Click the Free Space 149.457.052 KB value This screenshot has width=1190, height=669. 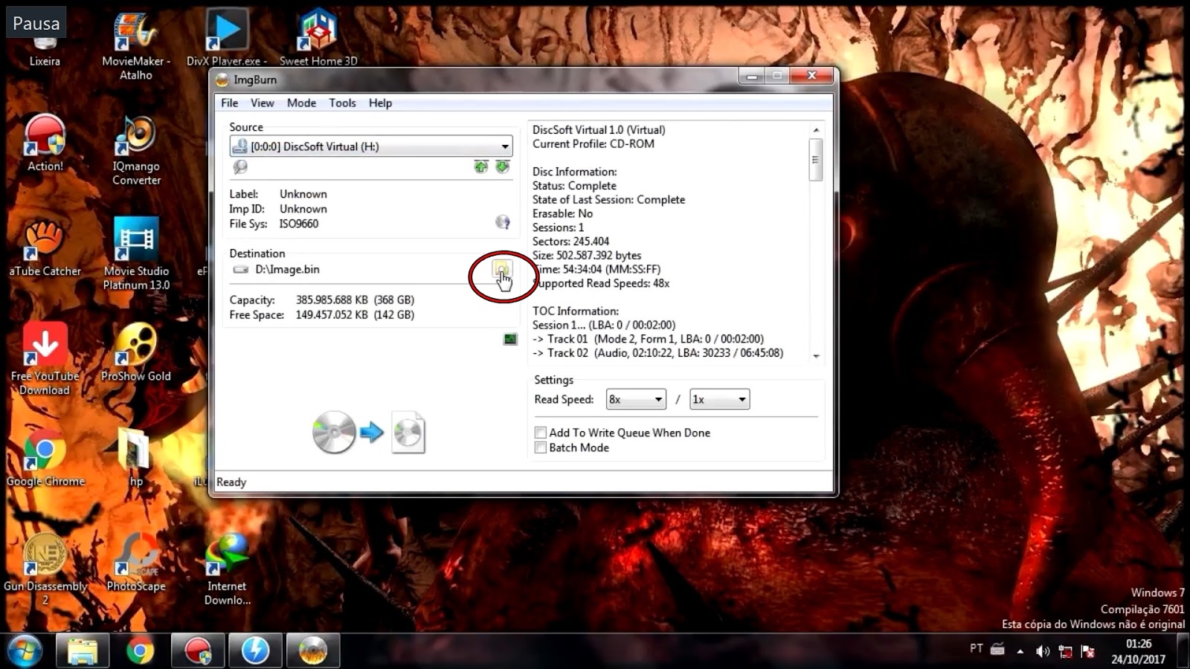(355, 315)
